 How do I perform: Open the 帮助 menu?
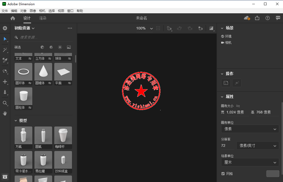click(x=80, y=11)
